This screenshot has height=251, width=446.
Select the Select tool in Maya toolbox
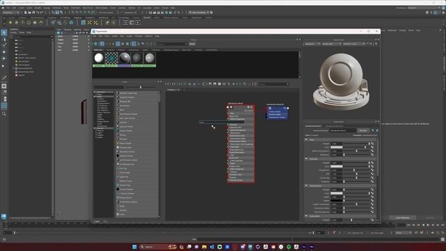pos(3,33)
